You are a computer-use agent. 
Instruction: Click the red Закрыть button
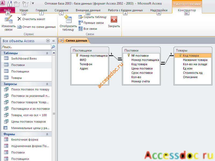coord(114,19)
